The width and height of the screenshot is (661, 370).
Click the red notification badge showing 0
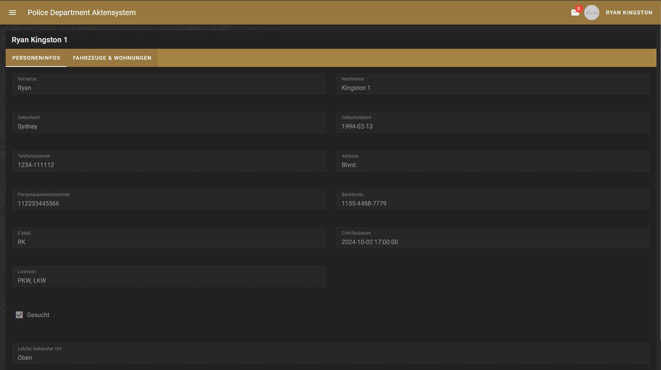click(x=579, y=9)
